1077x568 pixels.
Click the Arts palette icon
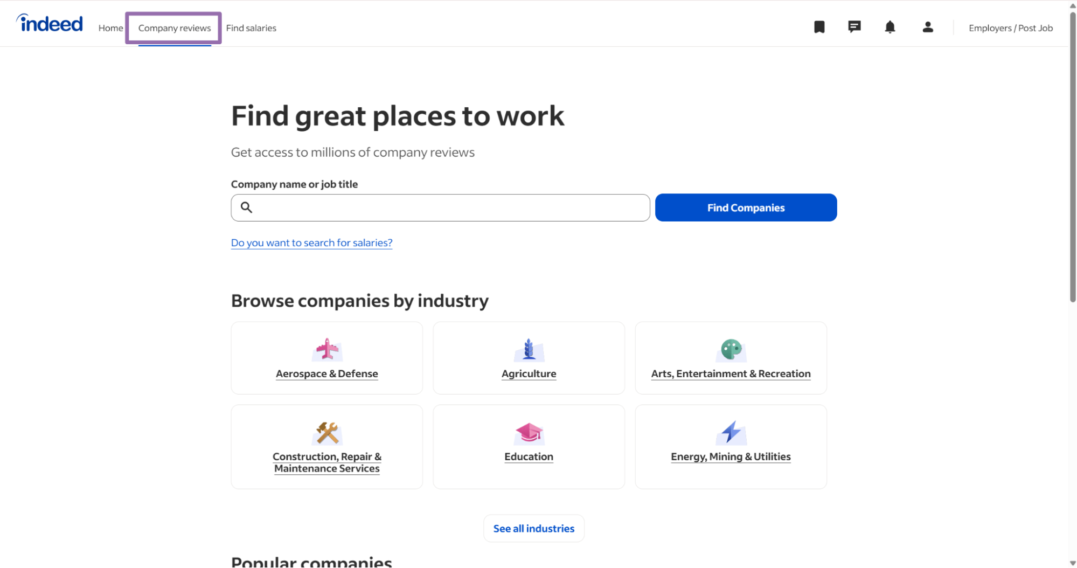pyautogui.click(x=731, y=350)
